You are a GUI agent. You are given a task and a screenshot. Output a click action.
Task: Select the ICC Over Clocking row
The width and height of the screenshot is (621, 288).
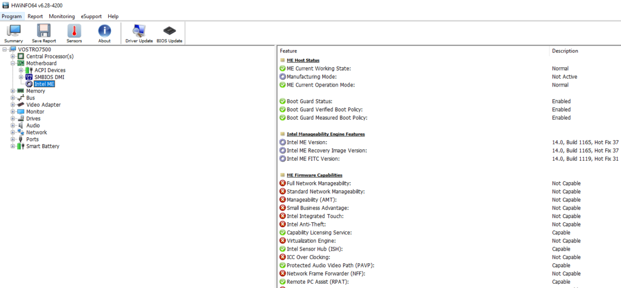click(x=449, y=257)
